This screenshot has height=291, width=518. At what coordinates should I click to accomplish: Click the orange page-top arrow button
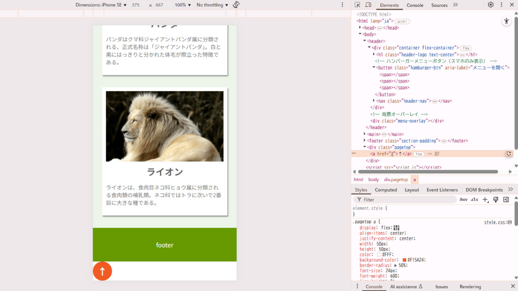(x=102, y=271)
